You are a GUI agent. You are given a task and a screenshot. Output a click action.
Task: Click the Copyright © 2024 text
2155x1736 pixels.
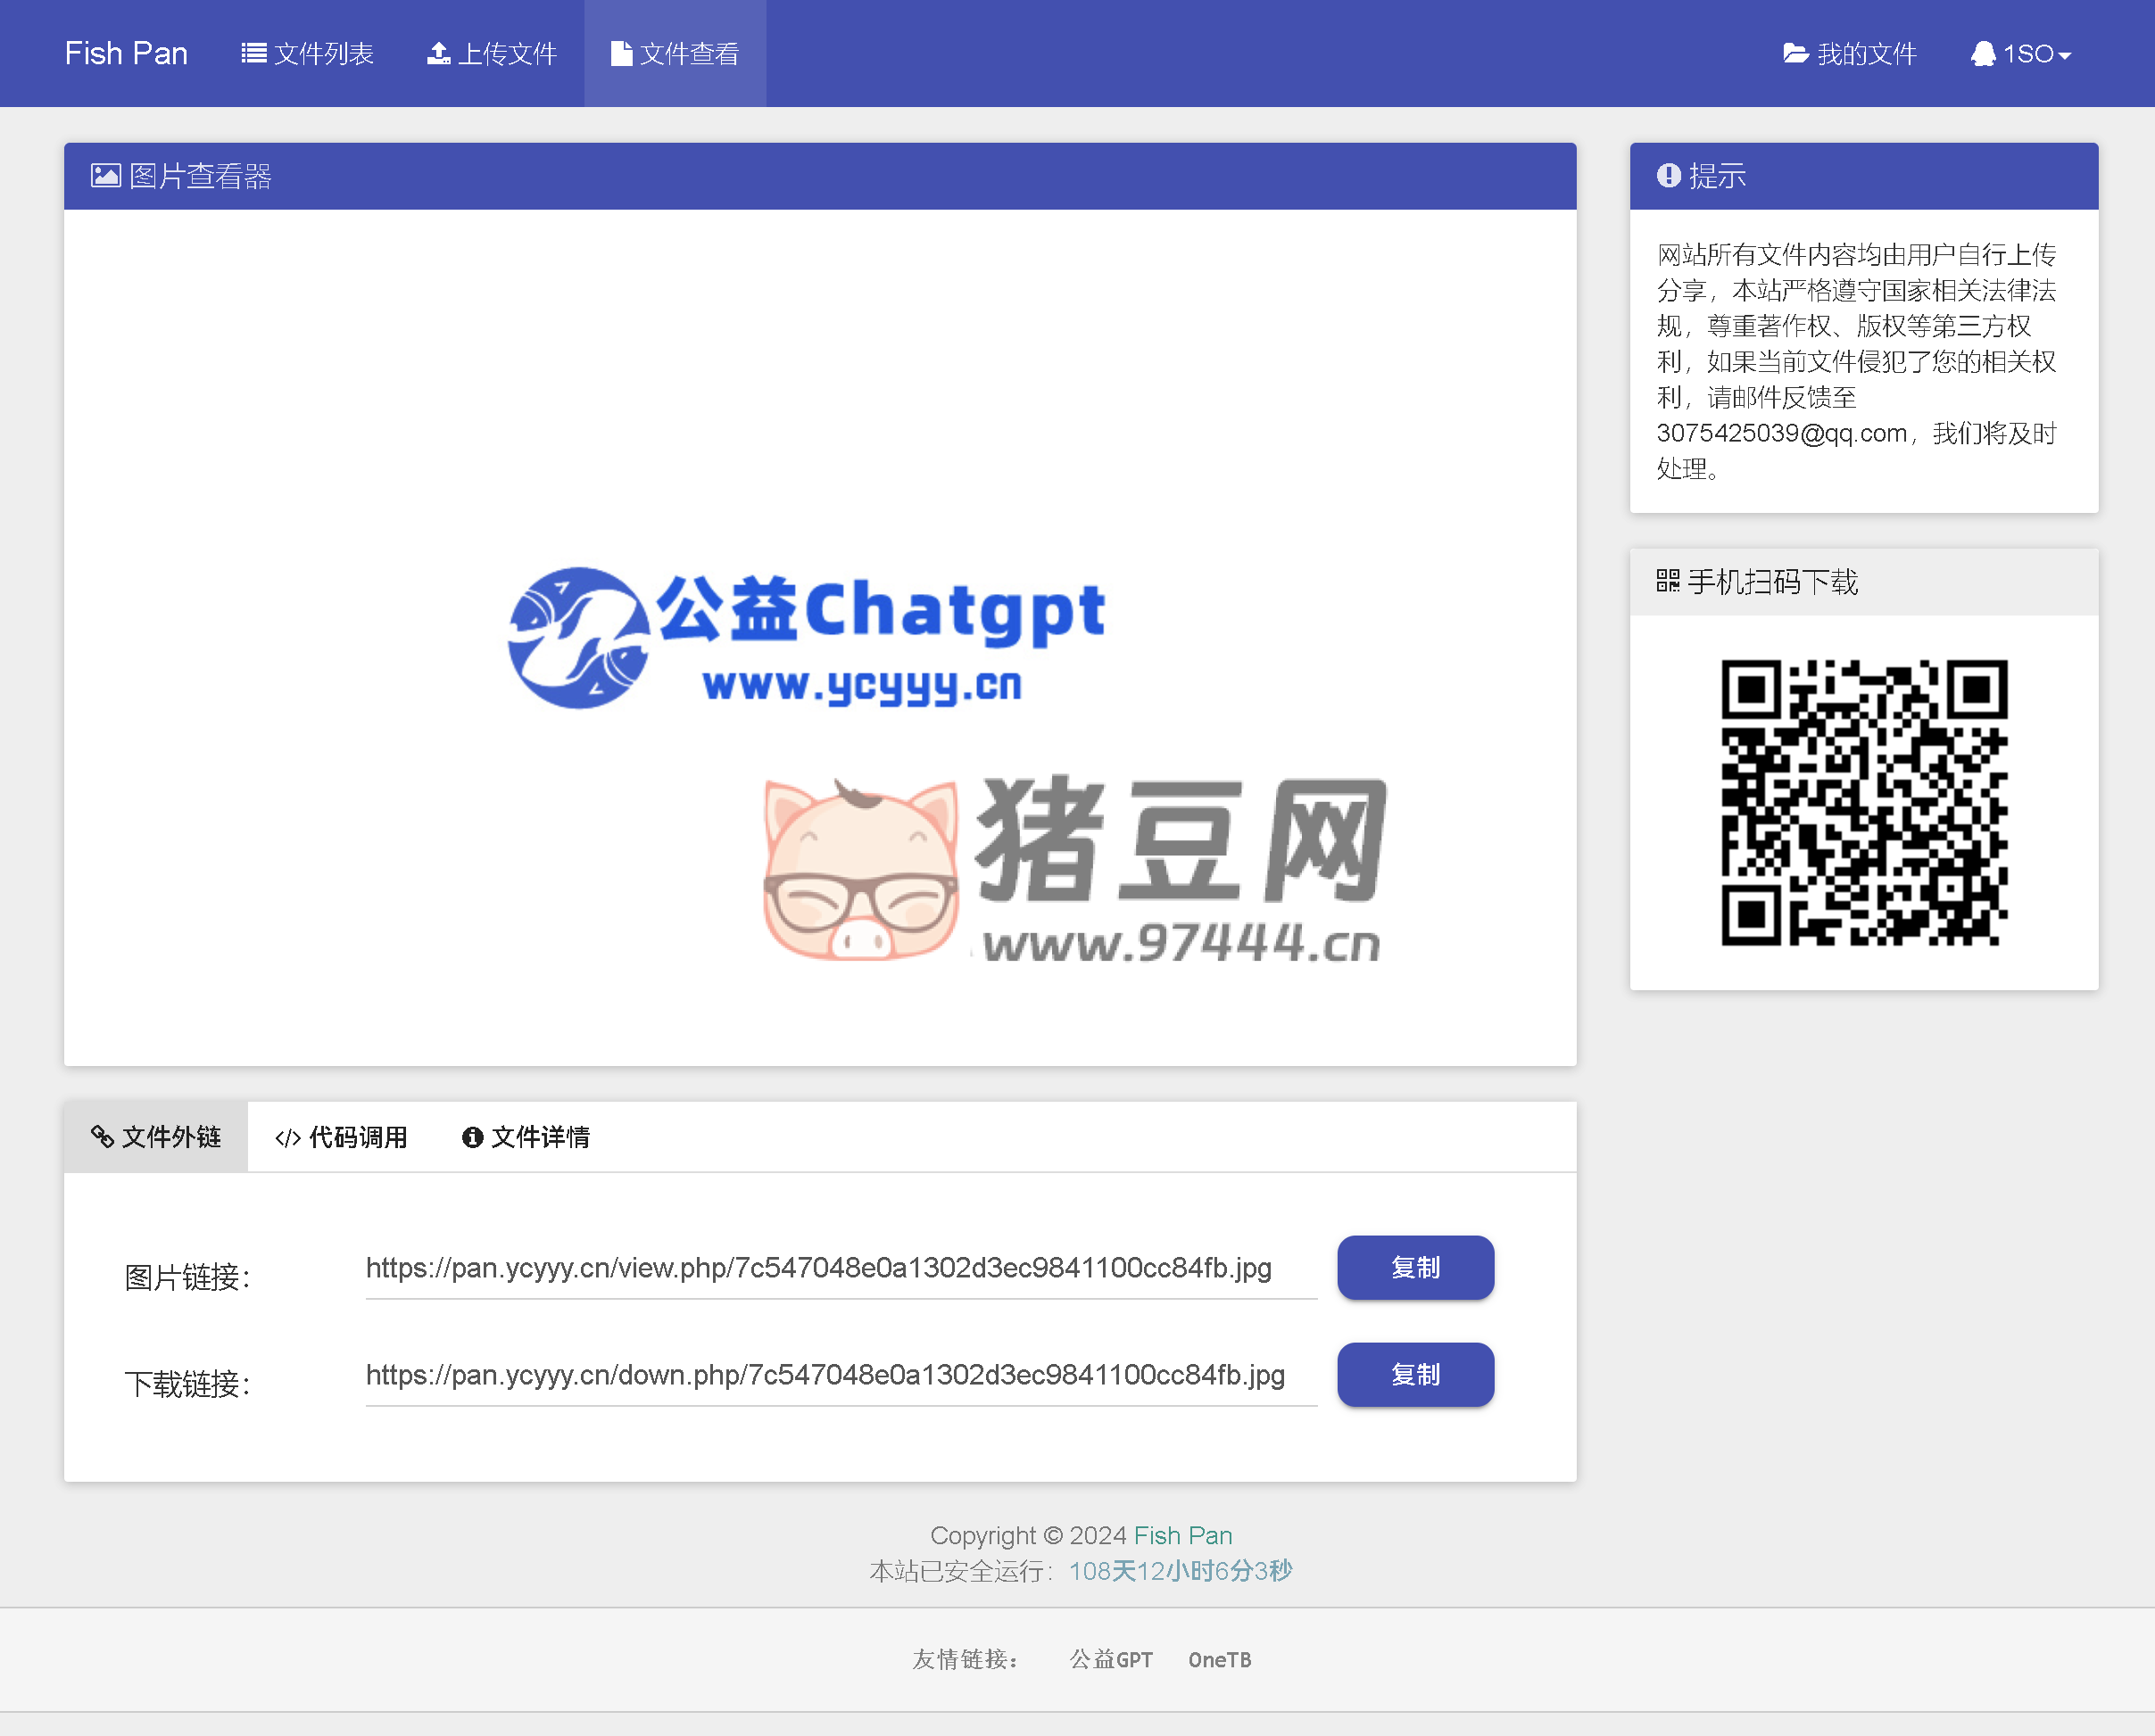pos(1028,1535)
